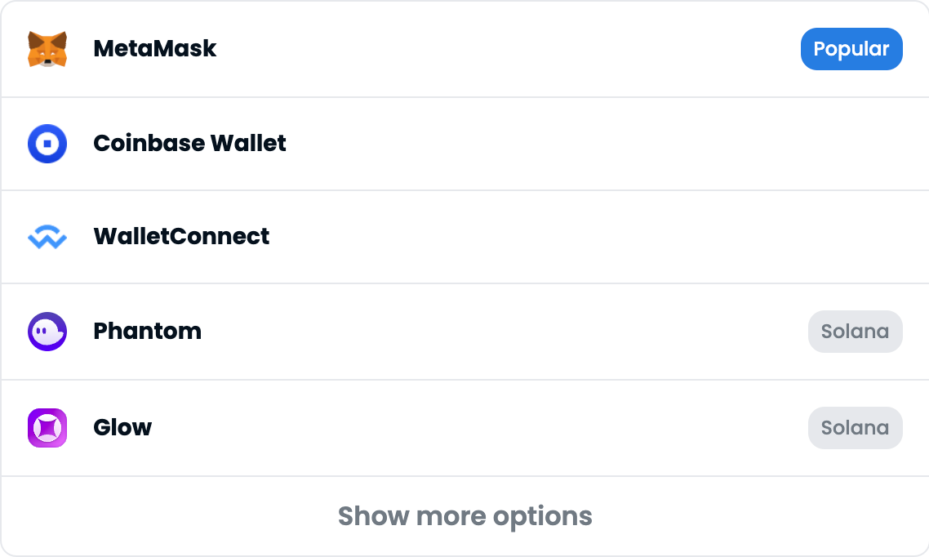Pick the Phantom wallet name
The width and height of the screenshot is (929, 557).
(147, 332)
